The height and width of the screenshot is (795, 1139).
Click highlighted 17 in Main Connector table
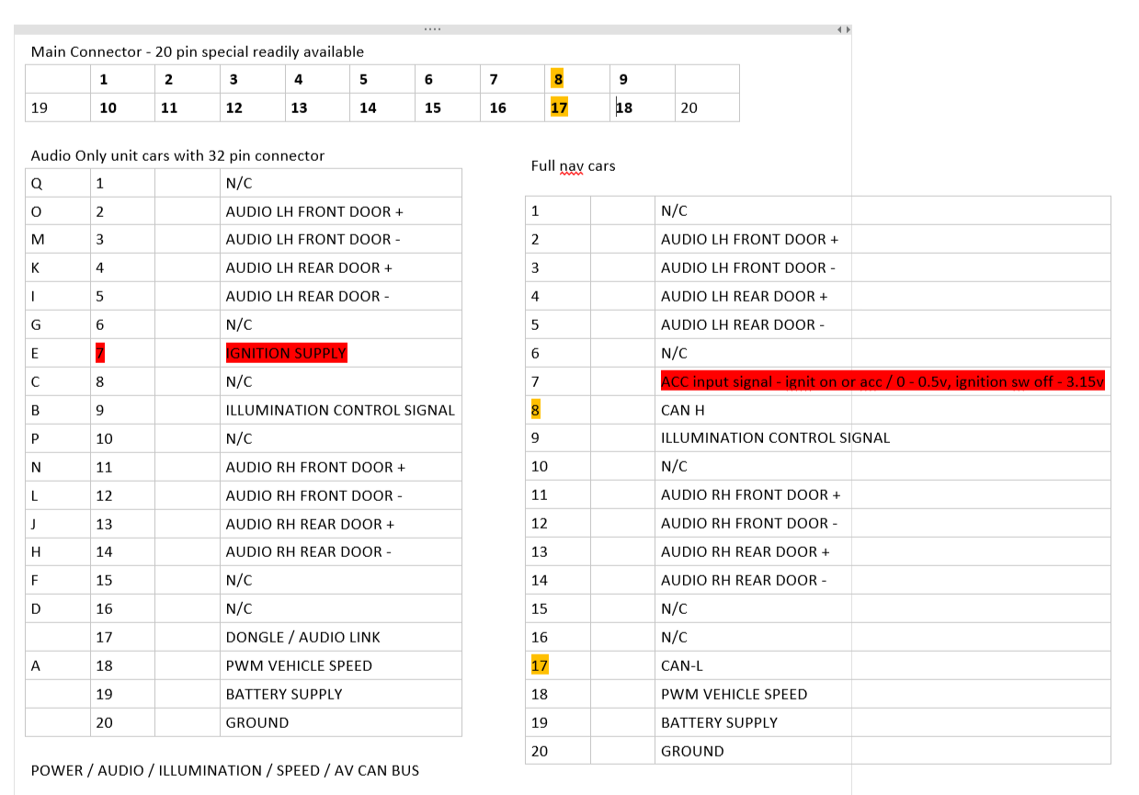pyautogui.click(x=558, y=108)
